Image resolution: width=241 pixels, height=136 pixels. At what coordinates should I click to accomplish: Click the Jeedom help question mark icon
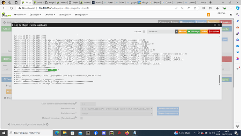[231, 15]
